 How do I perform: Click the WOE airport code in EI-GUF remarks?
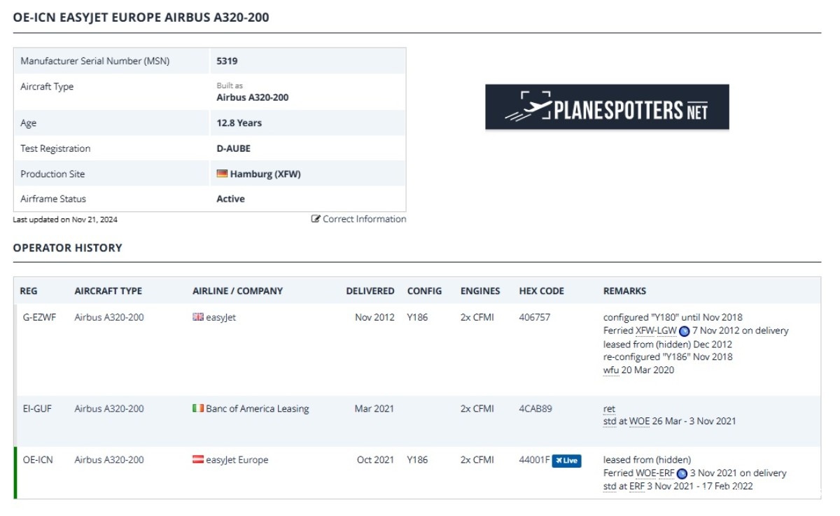coord(640,421)
